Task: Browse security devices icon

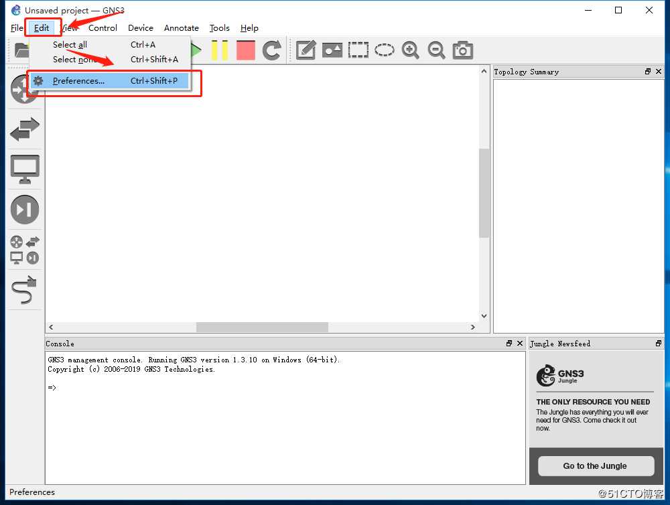Action: tap(25, 210)
